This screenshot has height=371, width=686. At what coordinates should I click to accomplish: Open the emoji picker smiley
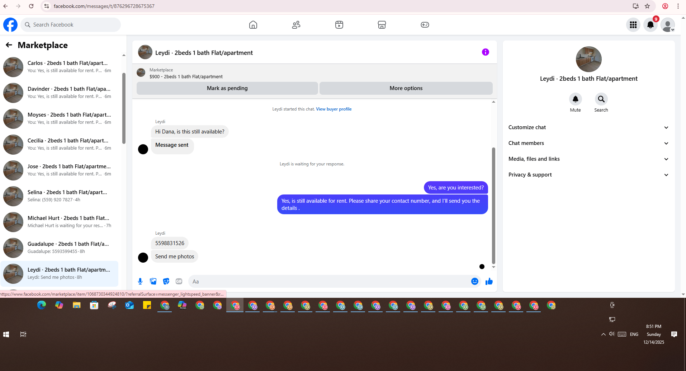click(x=475, y=281)
